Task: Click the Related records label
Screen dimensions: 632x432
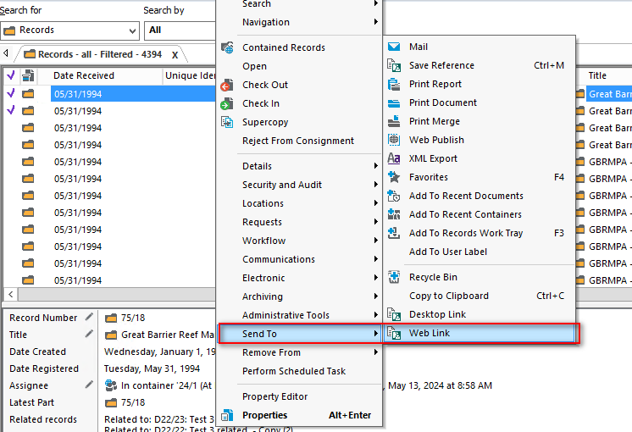Action: 43,419
